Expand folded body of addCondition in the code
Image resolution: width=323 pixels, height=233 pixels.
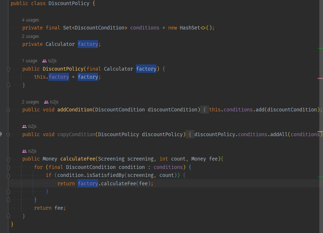(205, 110)
